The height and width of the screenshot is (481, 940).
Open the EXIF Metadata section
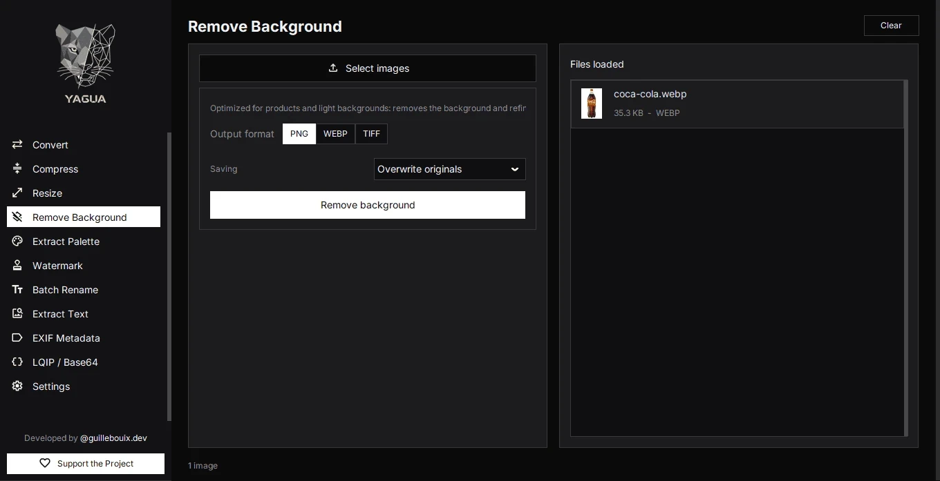click(84, 338)
